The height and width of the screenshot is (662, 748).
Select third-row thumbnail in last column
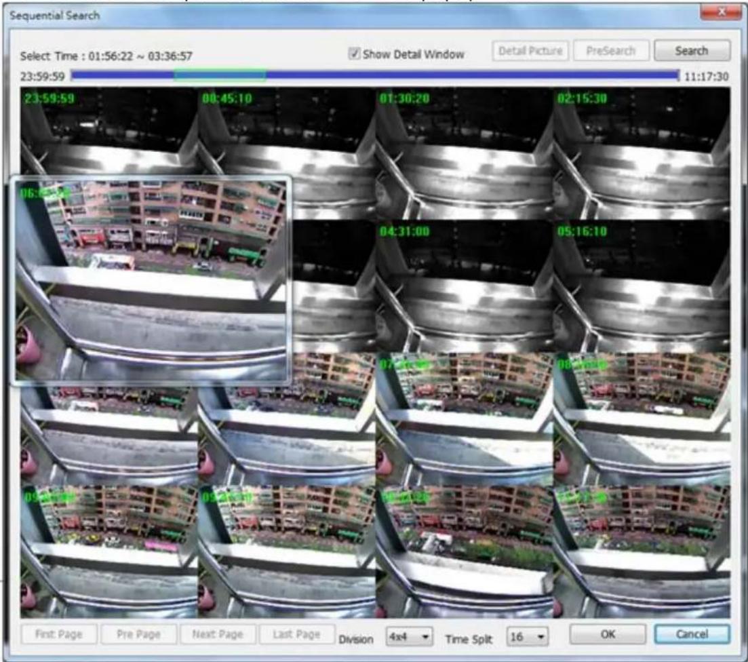coord(642,419)
